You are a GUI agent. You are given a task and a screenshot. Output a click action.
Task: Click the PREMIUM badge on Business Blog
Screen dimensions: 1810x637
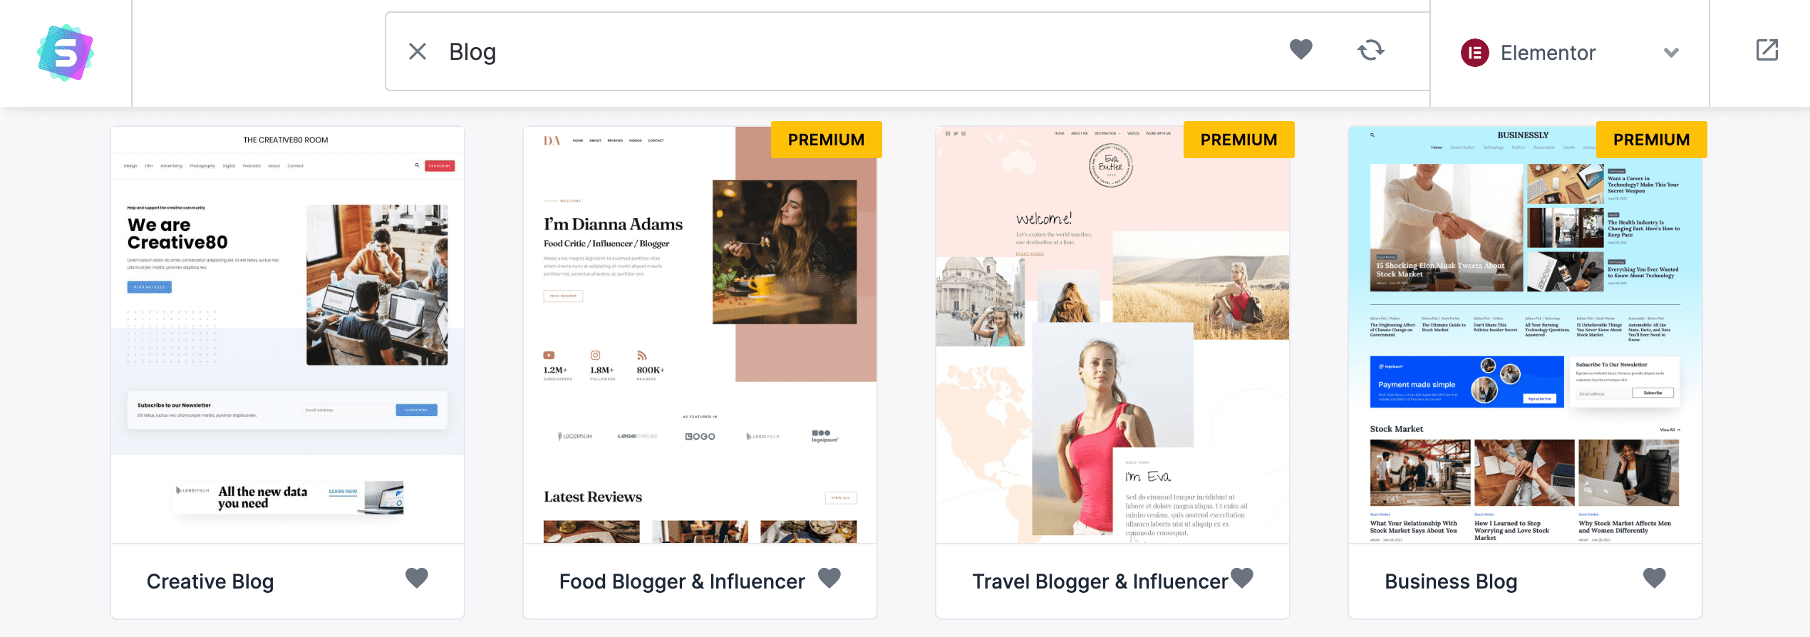1652,140
